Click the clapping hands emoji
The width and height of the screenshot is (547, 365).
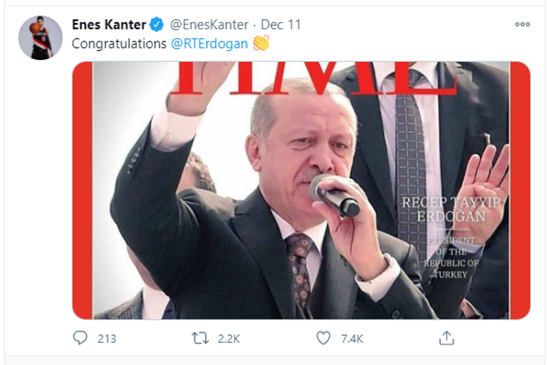click(261, 43)
